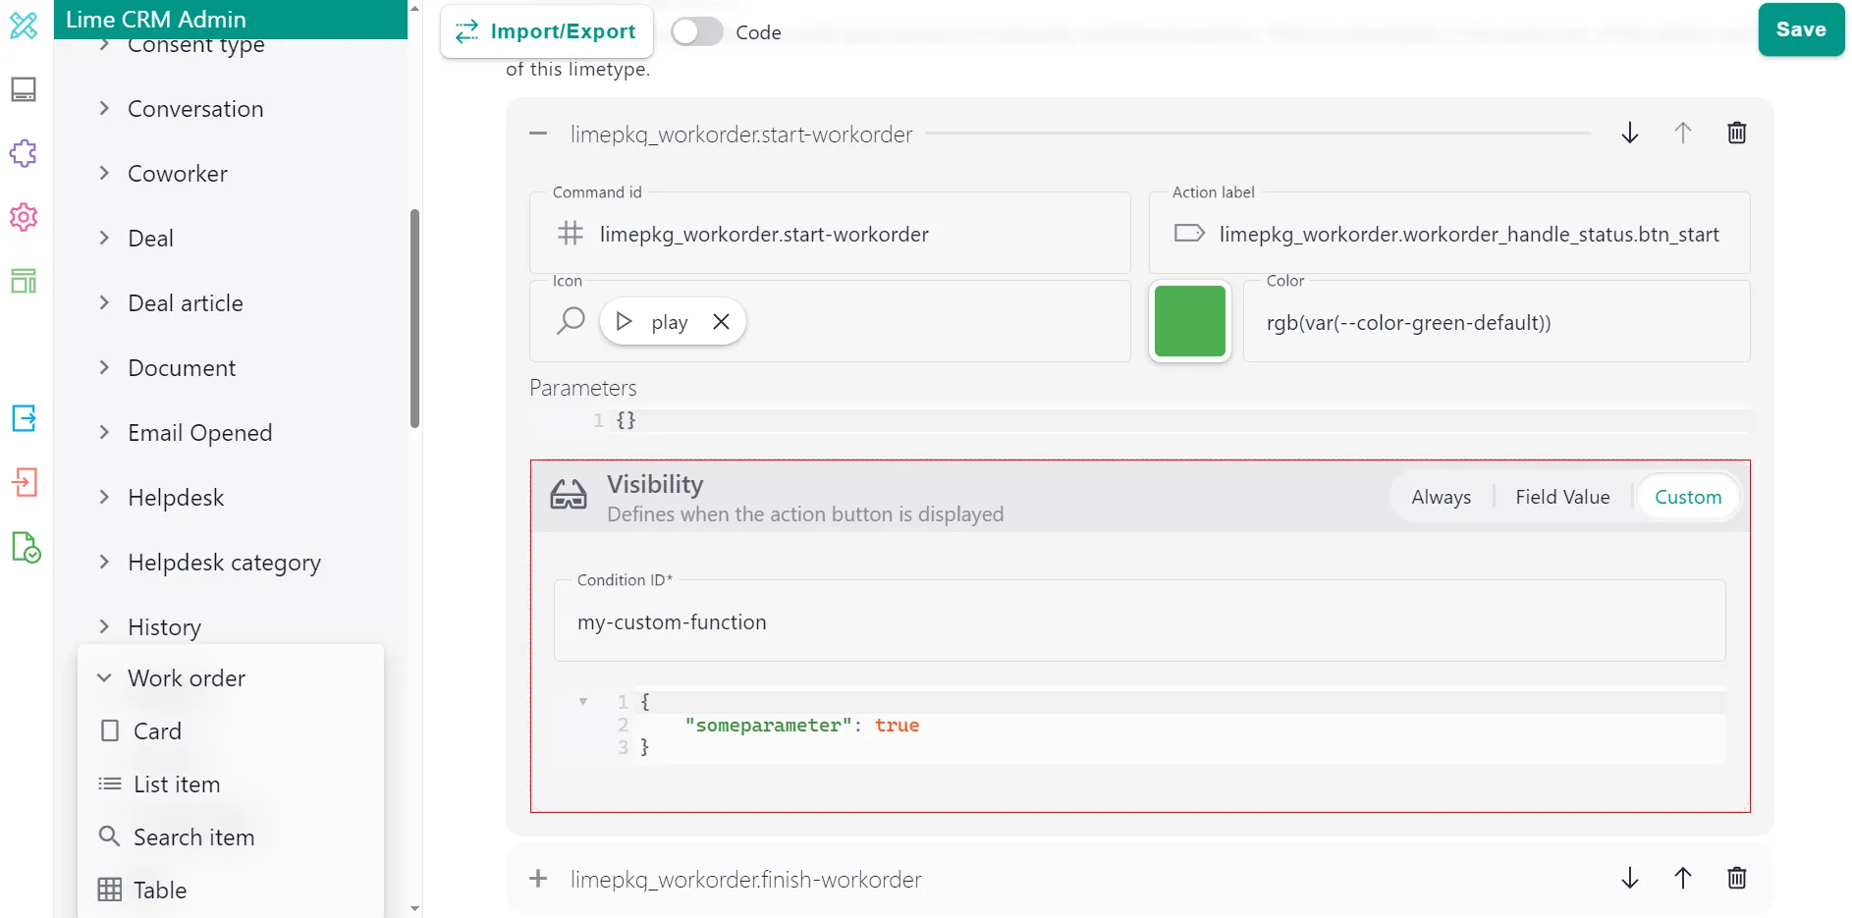Collapse the start-workorder action section
This screenshot has height=918, width=1852.
(538, 135)
